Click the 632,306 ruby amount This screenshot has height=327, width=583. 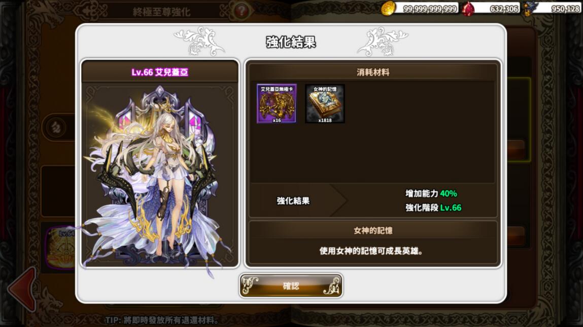click(504, 9)
